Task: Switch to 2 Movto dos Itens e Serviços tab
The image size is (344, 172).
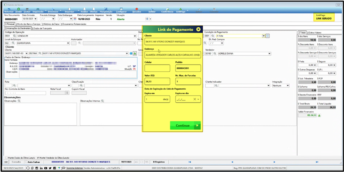Action: point(28,24)
